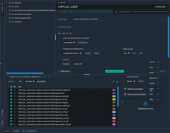Open the Header submenu
The width and height of the screenshot is (170, 133).
coord(154,83)
